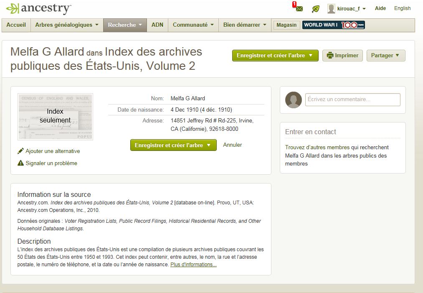
Task: Click the name value Melfa G Allard
Action: 188,98
